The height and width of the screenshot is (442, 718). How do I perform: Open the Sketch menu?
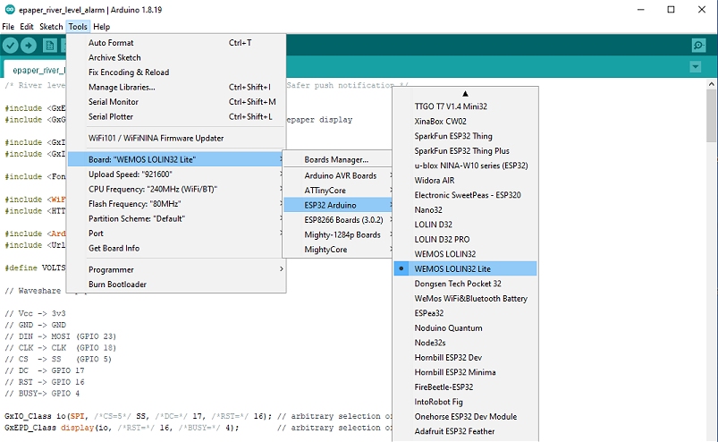(51, 27)
